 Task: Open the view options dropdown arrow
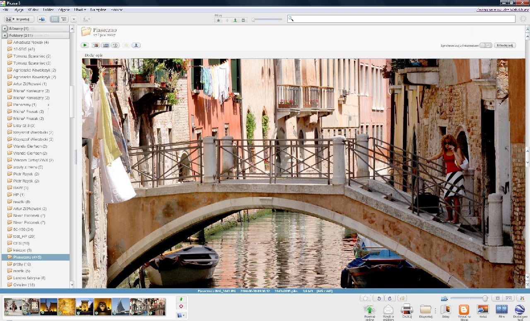(x=74, y=19)
